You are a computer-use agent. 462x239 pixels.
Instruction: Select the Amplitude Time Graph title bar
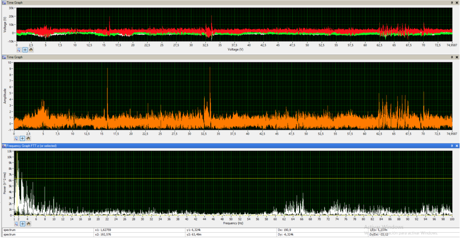click(231, 57)
